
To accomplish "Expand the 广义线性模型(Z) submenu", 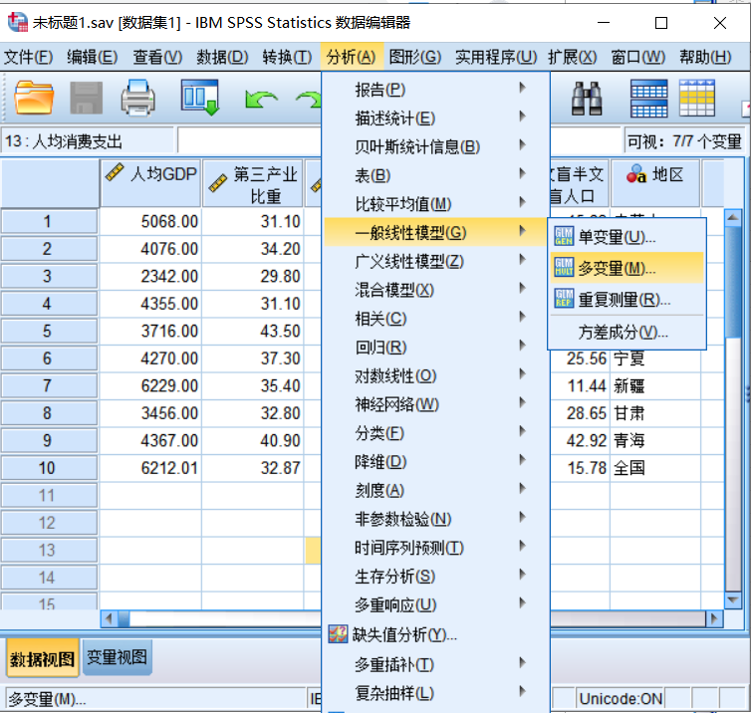I will point(436,261).
